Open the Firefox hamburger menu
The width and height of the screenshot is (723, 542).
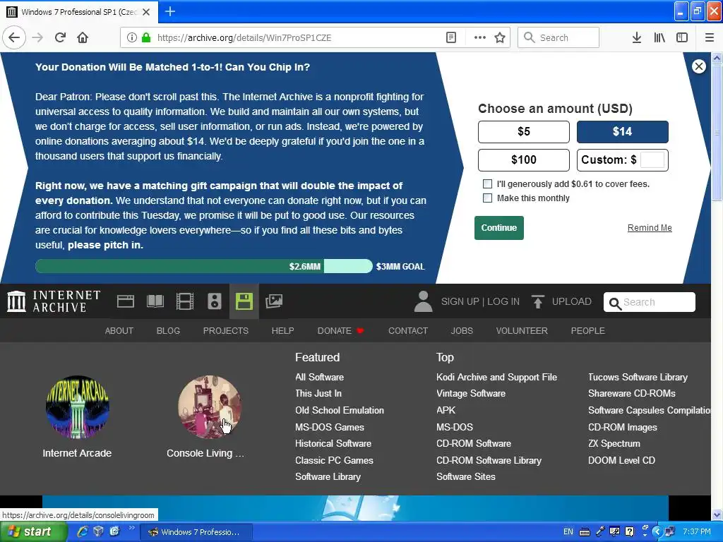[710, 37]
